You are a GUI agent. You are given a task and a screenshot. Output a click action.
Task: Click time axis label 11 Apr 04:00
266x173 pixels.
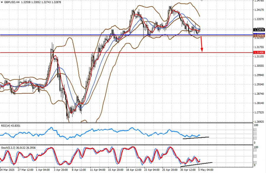coord(98,170)
